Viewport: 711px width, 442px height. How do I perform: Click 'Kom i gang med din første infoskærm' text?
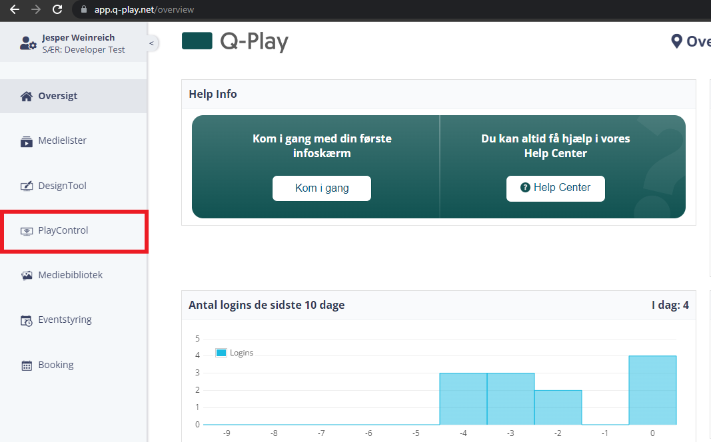click(x=322, y=146)
